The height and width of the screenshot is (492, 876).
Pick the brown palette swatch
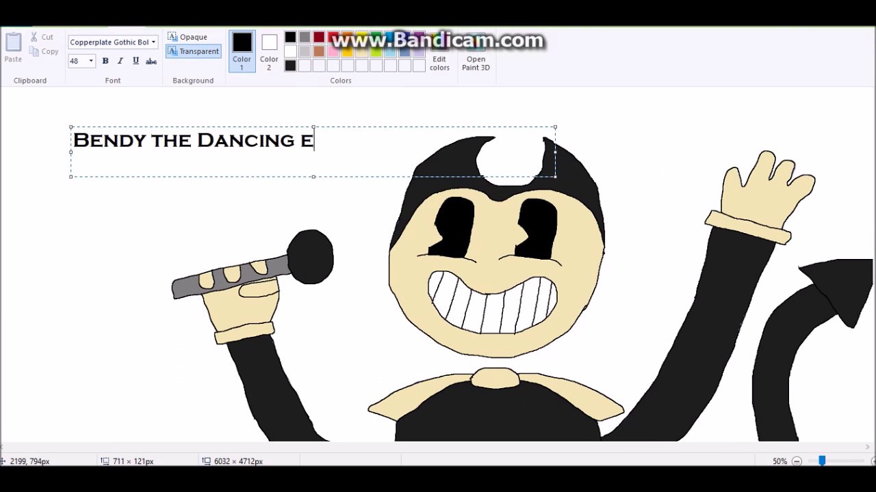coord(319,51)
